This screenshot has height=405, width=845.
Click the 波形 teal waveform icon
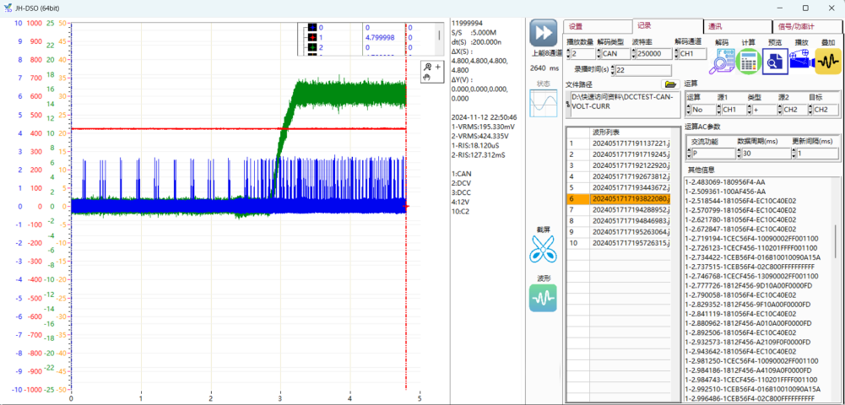tap(544, 298)
